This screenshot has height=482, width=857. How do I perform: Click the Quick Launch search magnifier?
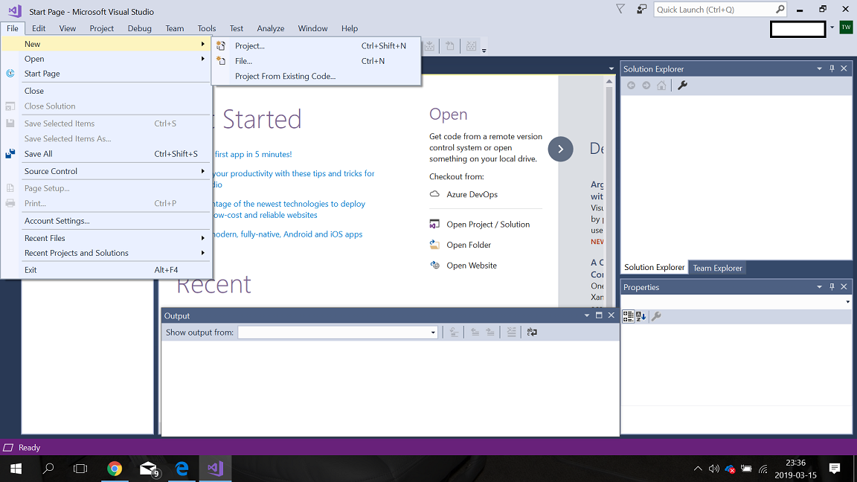click(780, 9)
